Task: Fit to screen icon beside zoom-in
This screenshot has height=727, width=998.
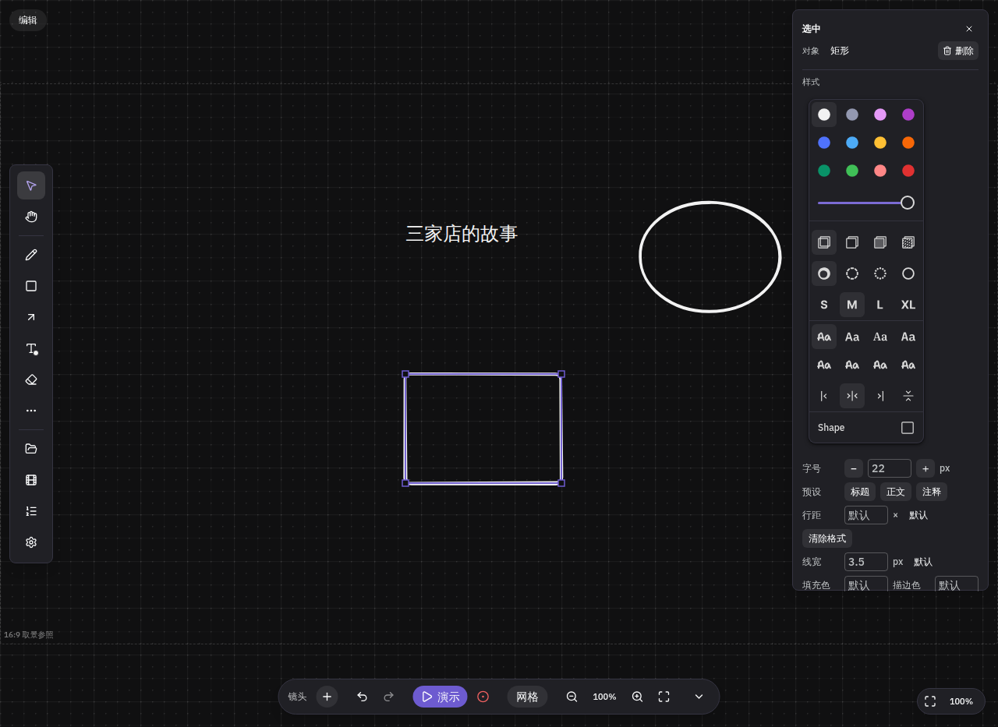Action: 664,697
